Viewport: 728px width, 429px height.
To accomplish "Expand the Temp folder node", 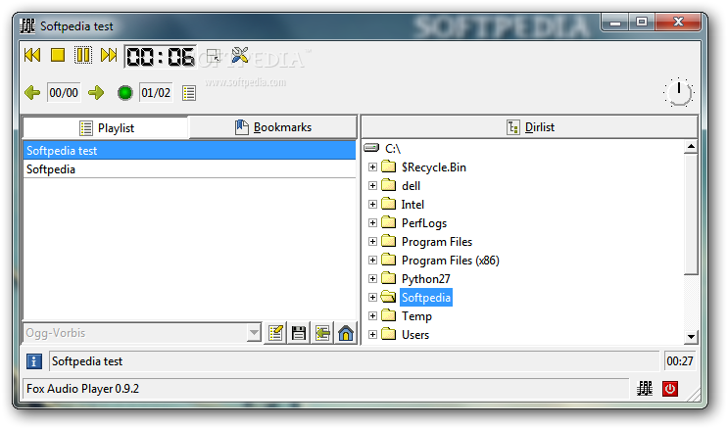I will coord(372,315).
